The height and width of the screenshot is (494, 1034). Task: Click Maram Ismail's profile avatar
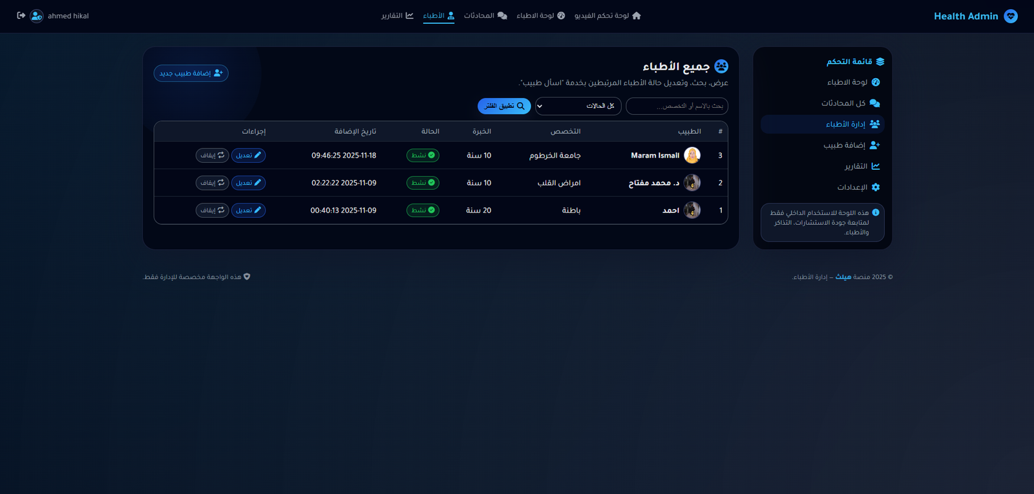click(692, 156)
